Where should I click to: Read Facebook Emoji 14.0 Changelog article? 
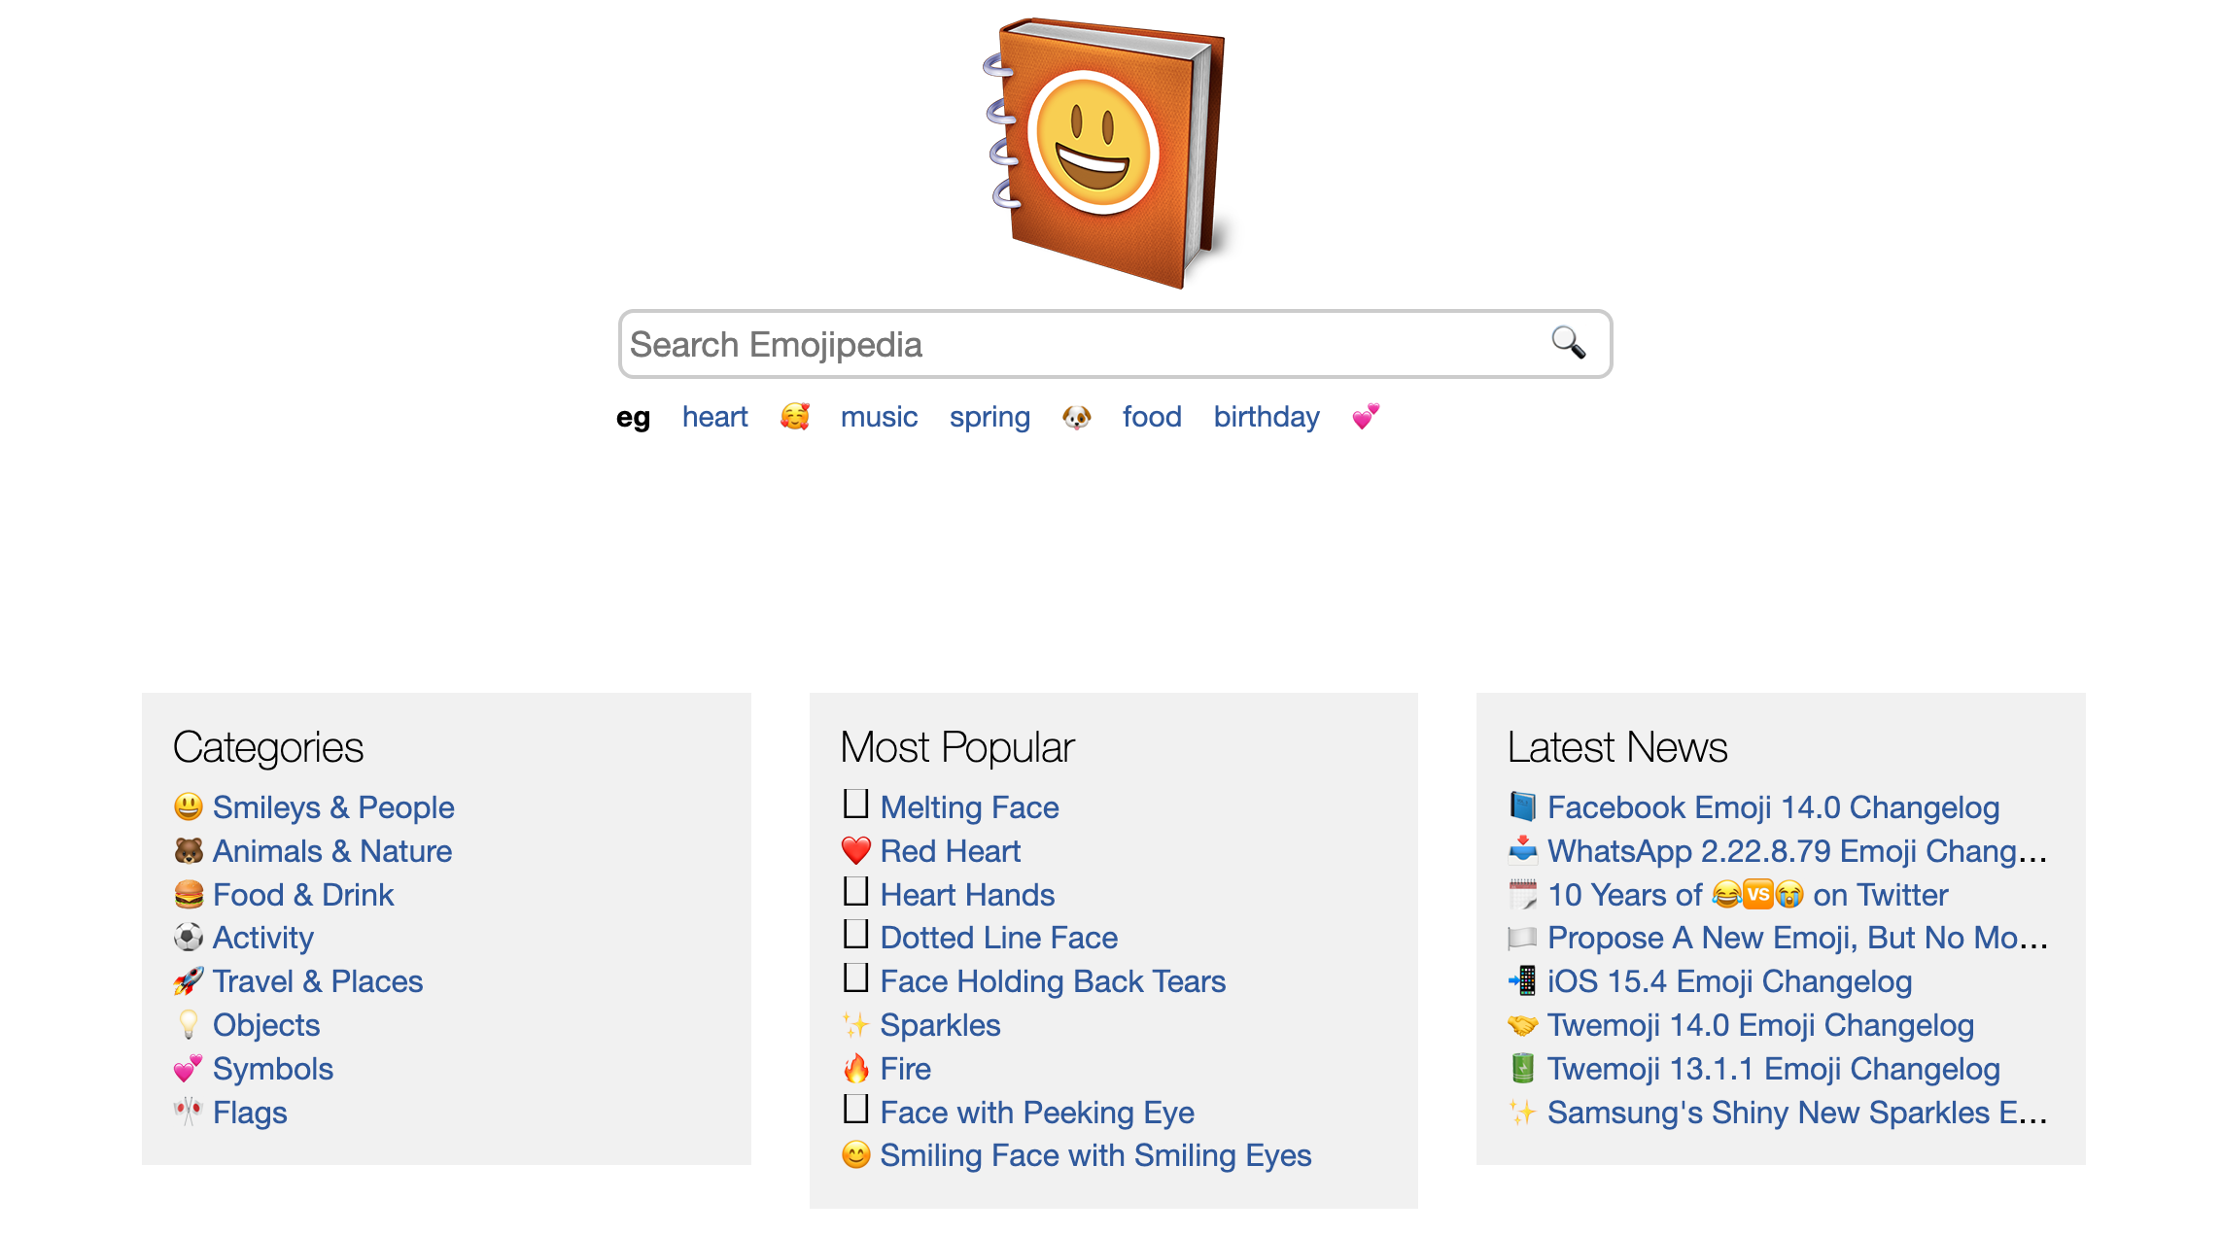[x=1773, y=807]
